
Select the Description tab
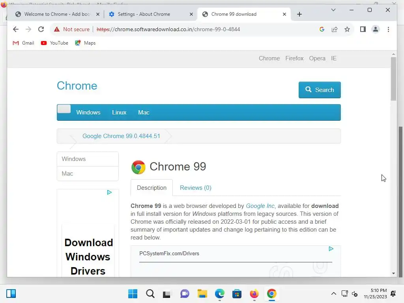pyautogui.click(x=151, y=188)
